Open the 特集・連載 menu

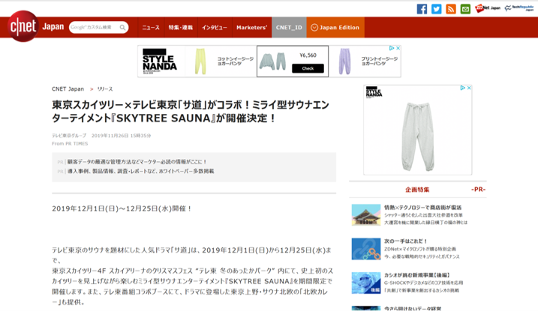tap(181, 28)
